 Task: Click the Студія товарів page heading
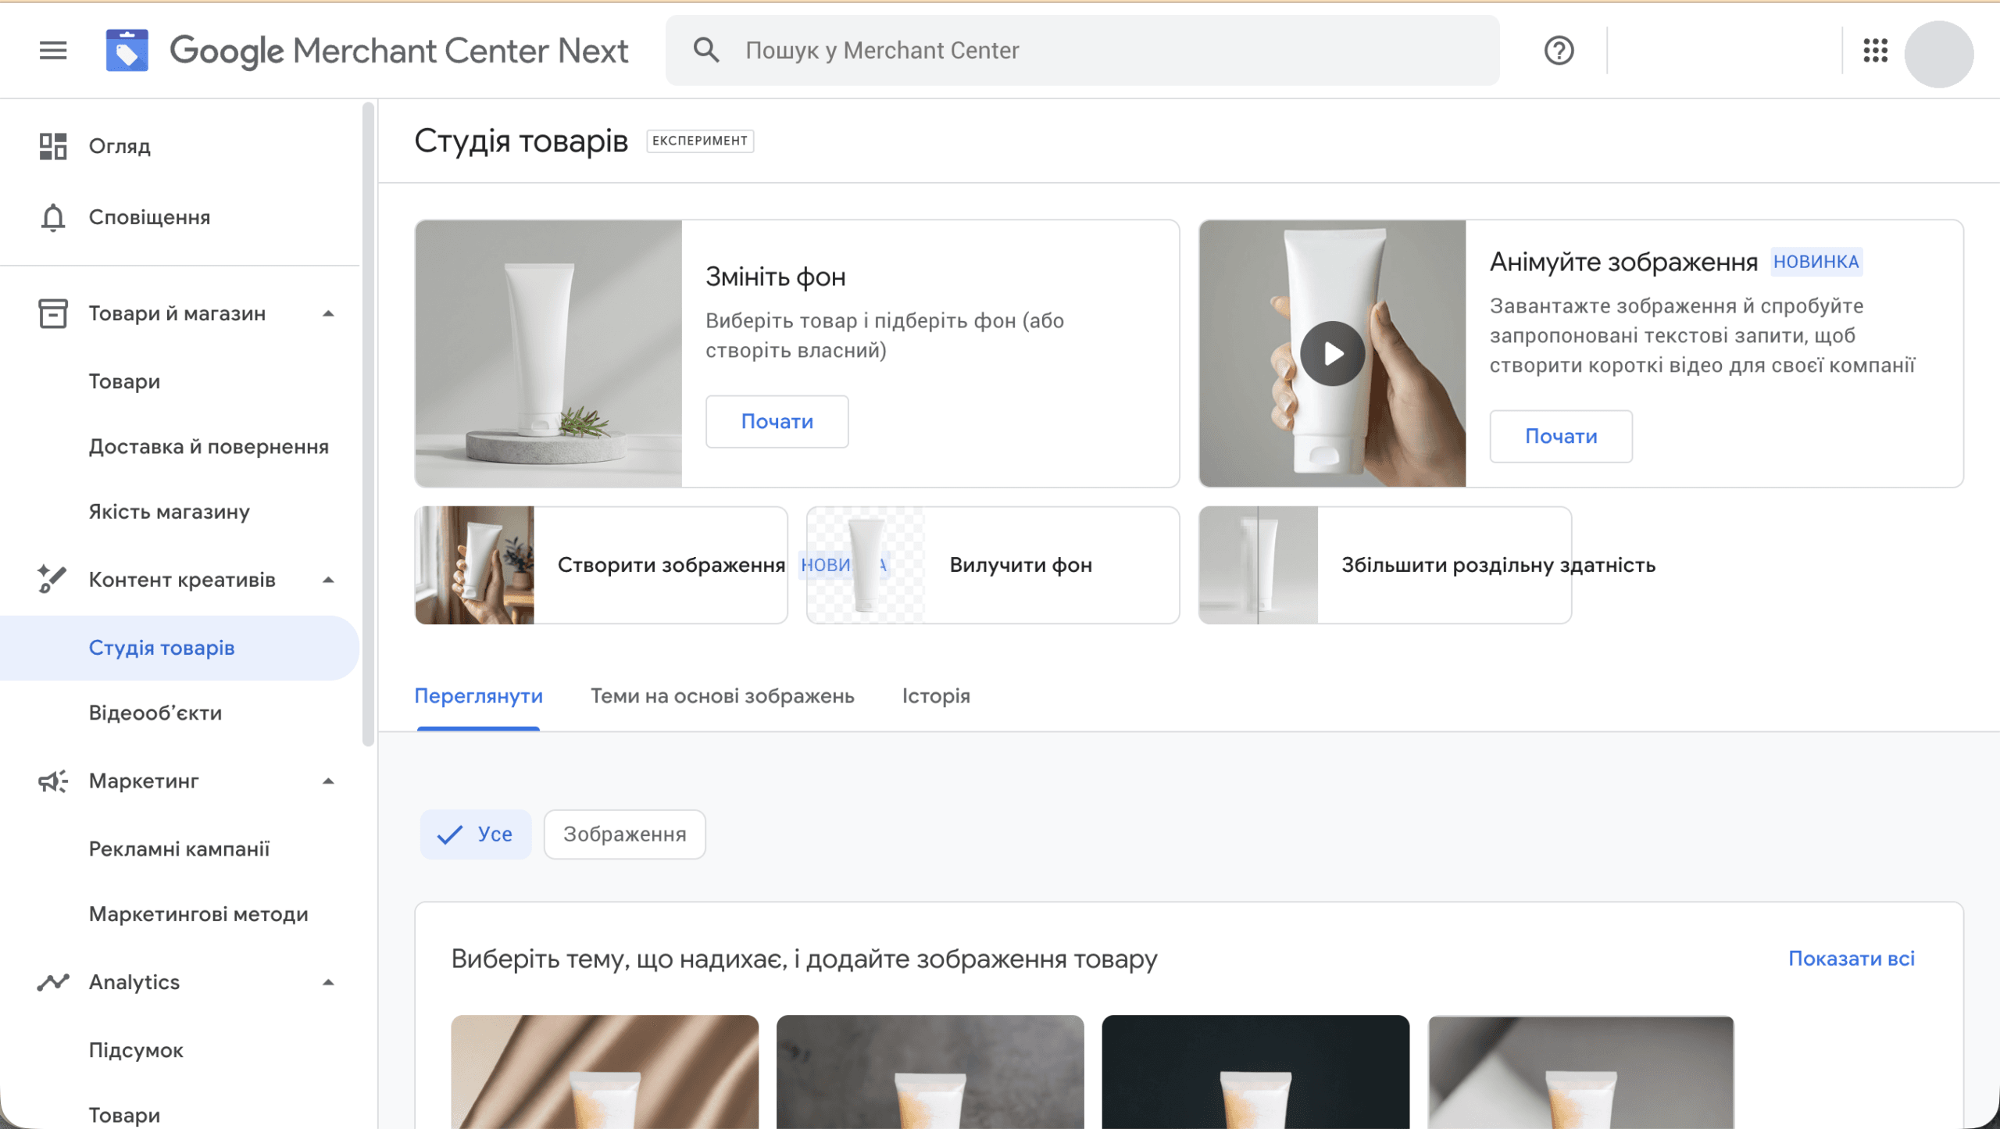pyautogui.click(x=521, y=141)
